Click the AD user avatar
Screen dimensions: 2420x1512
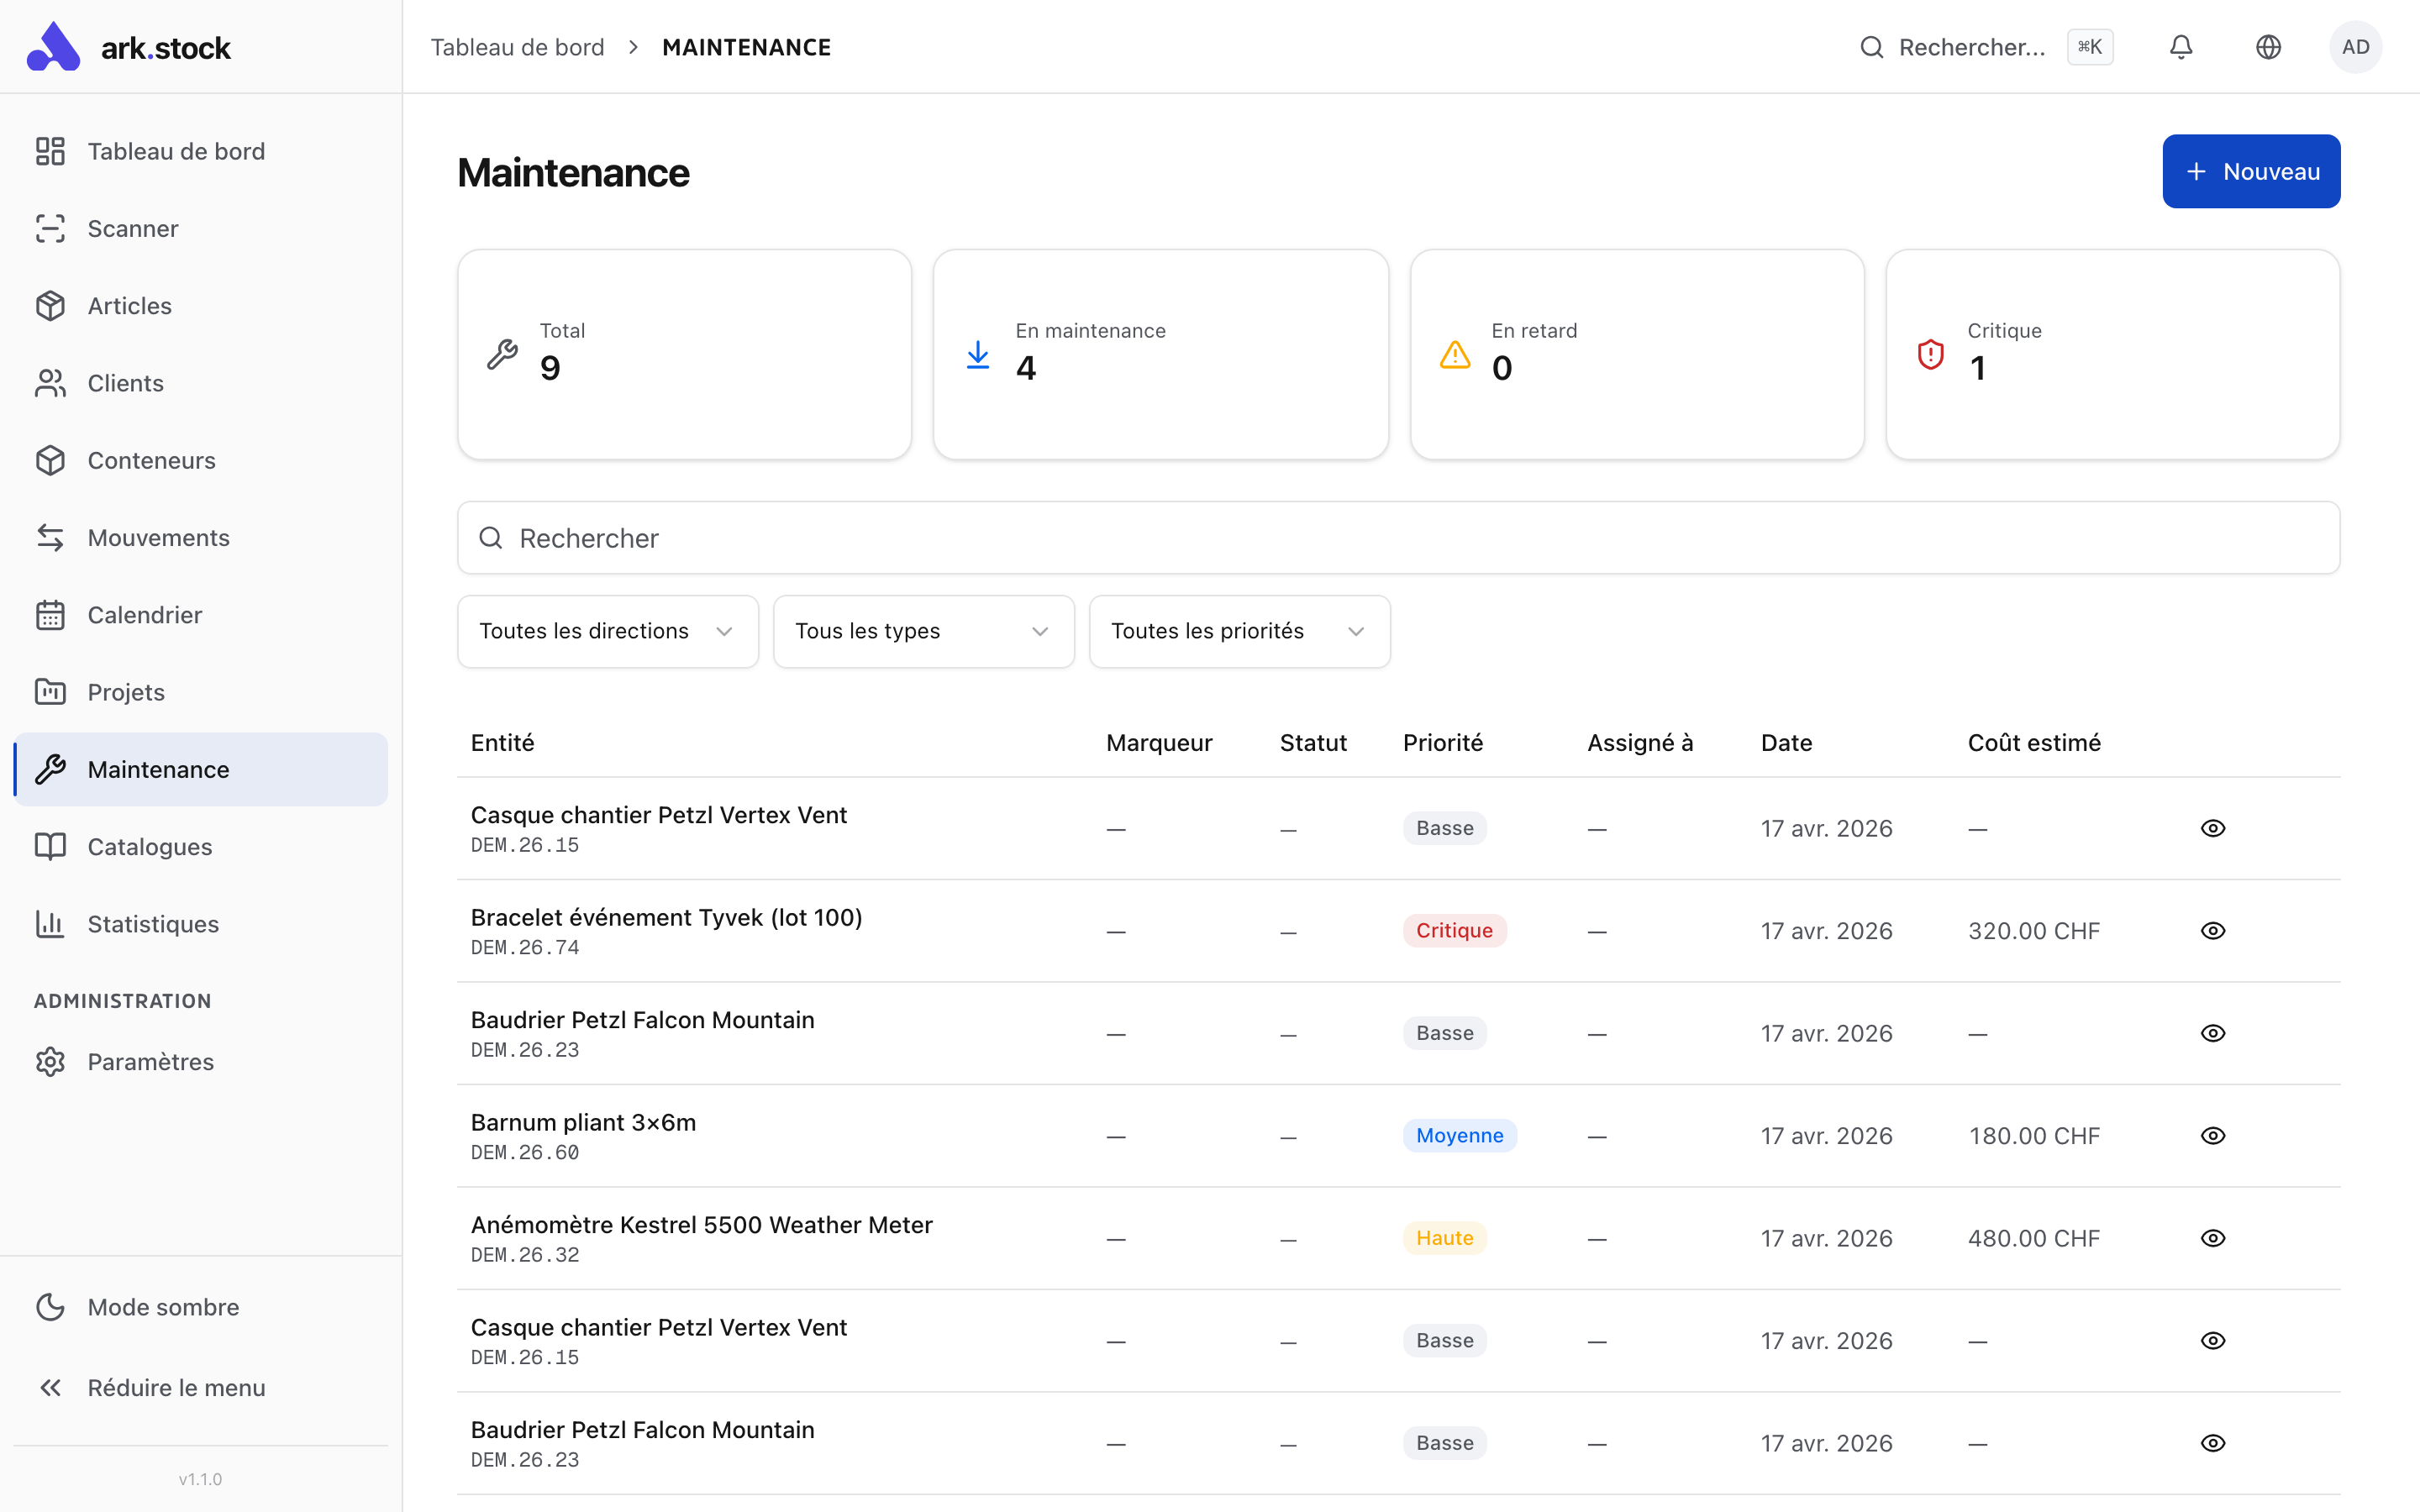pos(2355,47)
